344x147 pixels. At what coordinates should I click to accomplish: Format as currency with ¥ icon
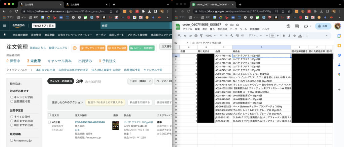[221, 35]
